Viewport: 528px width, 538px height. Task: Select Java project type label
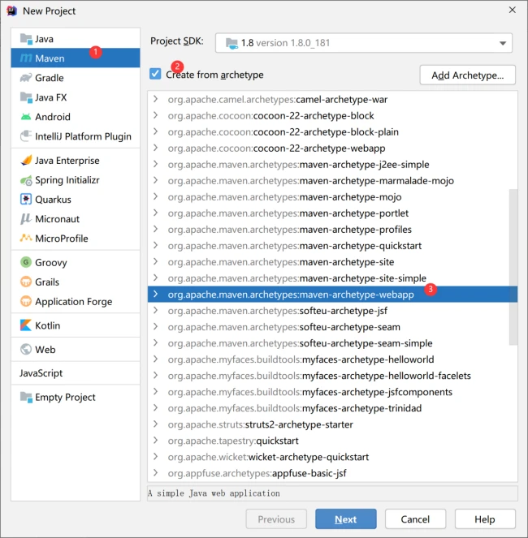(45, 39)
